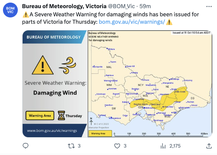
Task: Click the retweet count number 3
Action: (x=79, y=146)
